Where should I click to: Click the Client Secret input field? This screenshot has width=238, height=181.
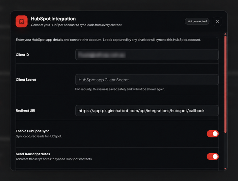tap(147, 80)
